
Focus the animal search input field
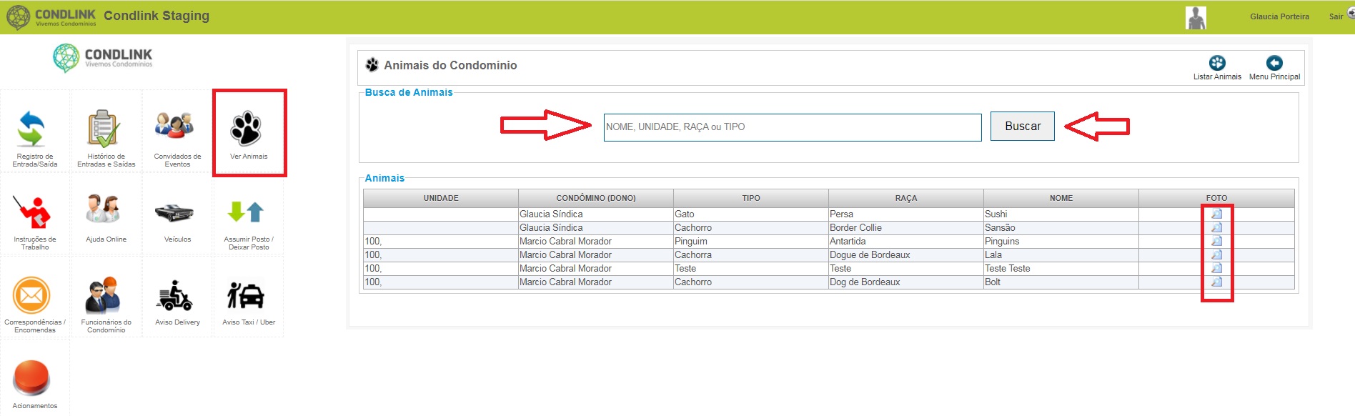pos(792,127)
